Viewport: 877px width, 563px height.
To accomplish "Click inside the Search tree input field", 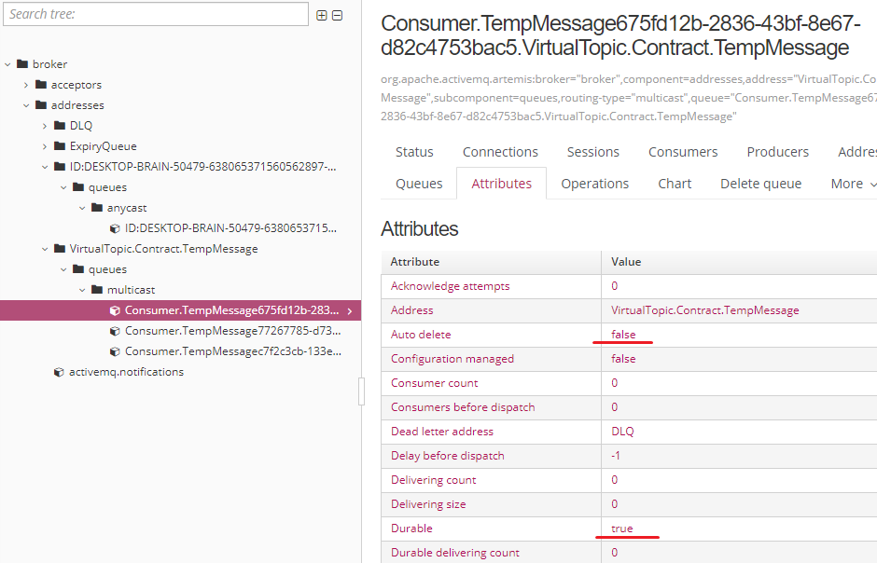I will click(x=154, y=15).
